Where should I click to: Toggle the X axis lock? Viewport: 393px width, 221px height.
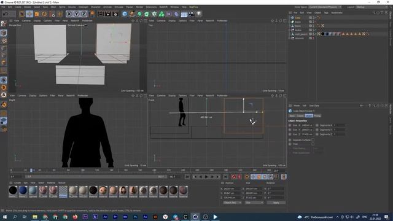[69, 14]
